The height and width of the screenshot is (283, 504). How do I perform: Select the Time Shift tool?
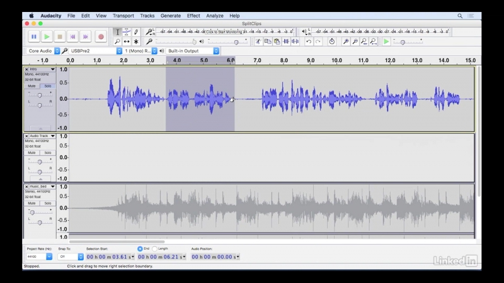(x=127, y=42)
